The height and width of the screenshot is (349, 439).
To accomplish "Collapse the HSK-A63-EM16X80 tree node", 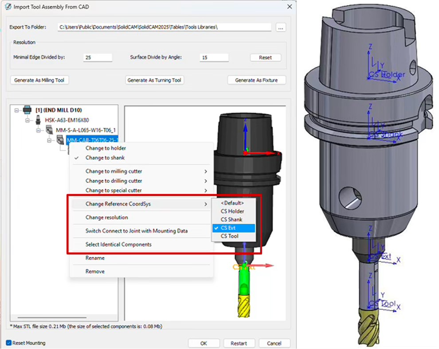I will [27, 120].
